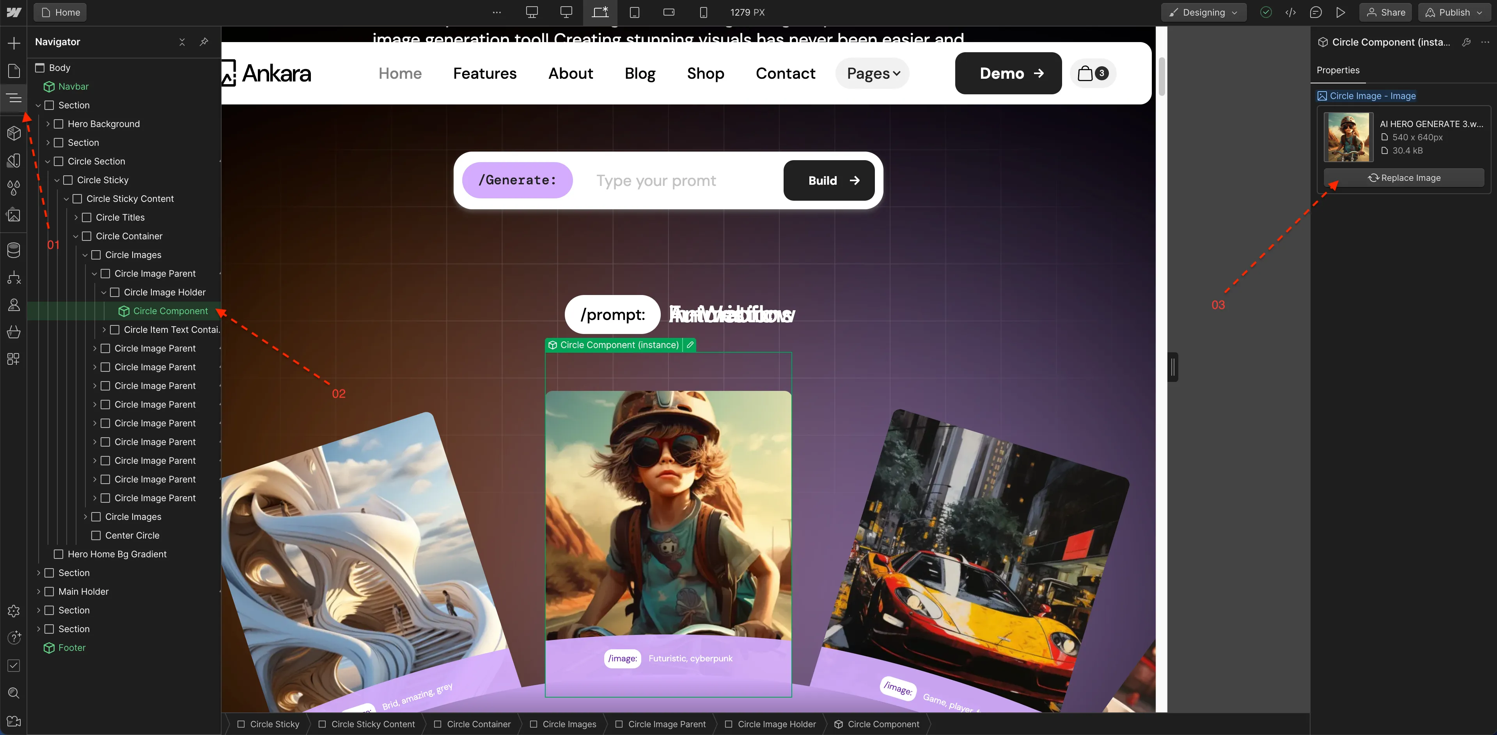Select the Circle Component breadcrumb
This screenshot has width=1497, height=735.
877,724
